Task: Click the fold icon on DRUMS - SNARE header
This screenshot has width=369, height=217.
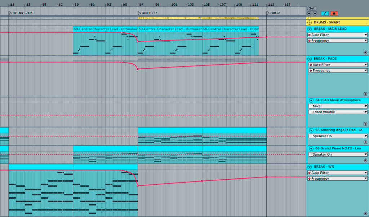Action: pos(309,22)
